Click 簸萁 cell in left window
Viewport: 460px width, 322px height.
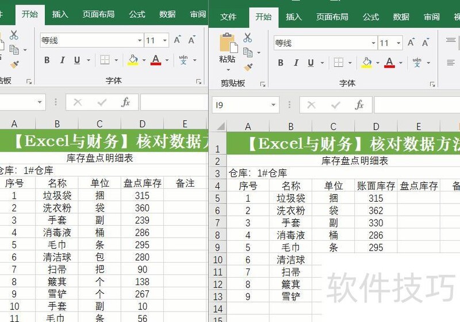57,282
